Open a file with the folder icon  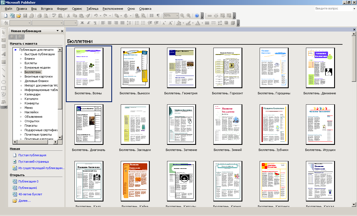(x=19, y=16)
